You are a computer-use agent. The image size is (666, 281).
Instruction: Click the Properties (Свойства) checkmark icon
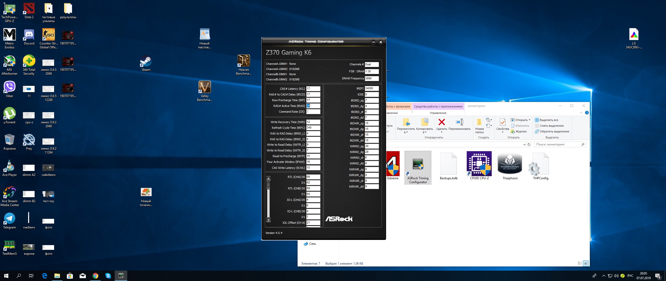502,122
